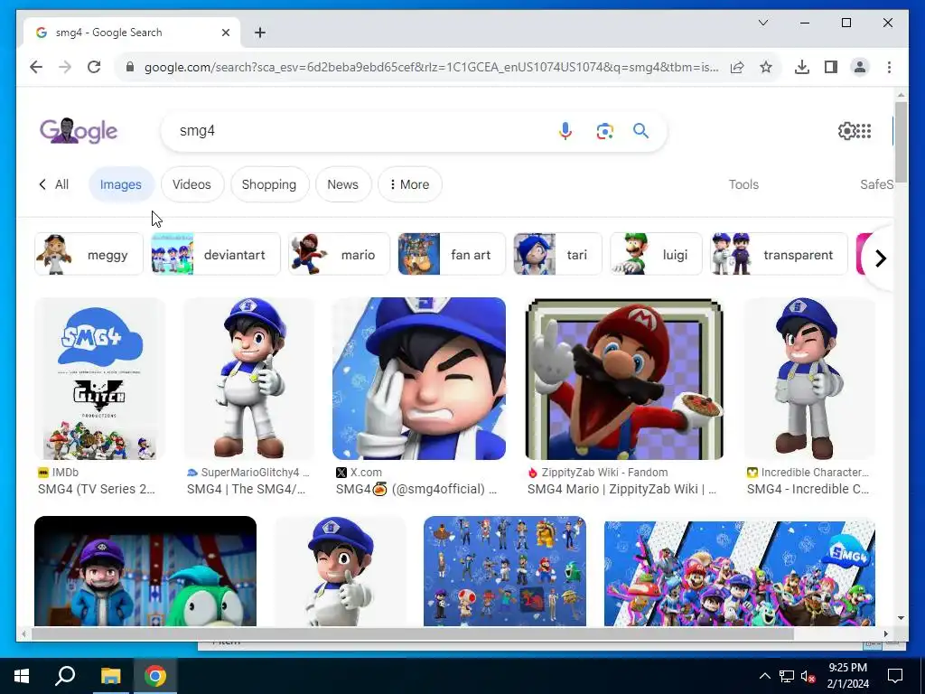Click the blue magnifier search icon
Image resolution: width=925 pixels, height=694 pixels.
click(x=640, y=130)
